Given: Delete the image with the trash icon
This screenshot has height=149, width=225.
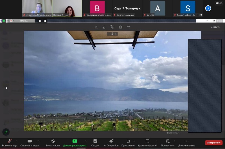Looking at the screenshot, I should click(121, 27).
